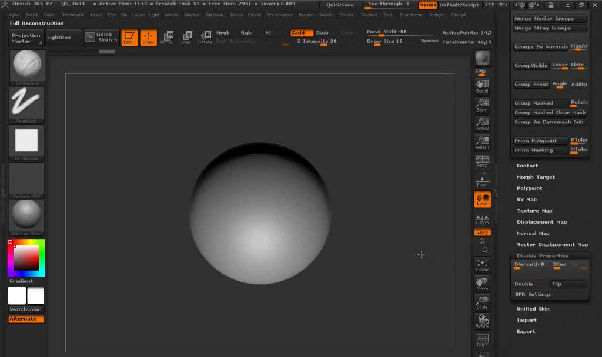
Task: Click the Frame mesh icon
Action: coord(482,265)
